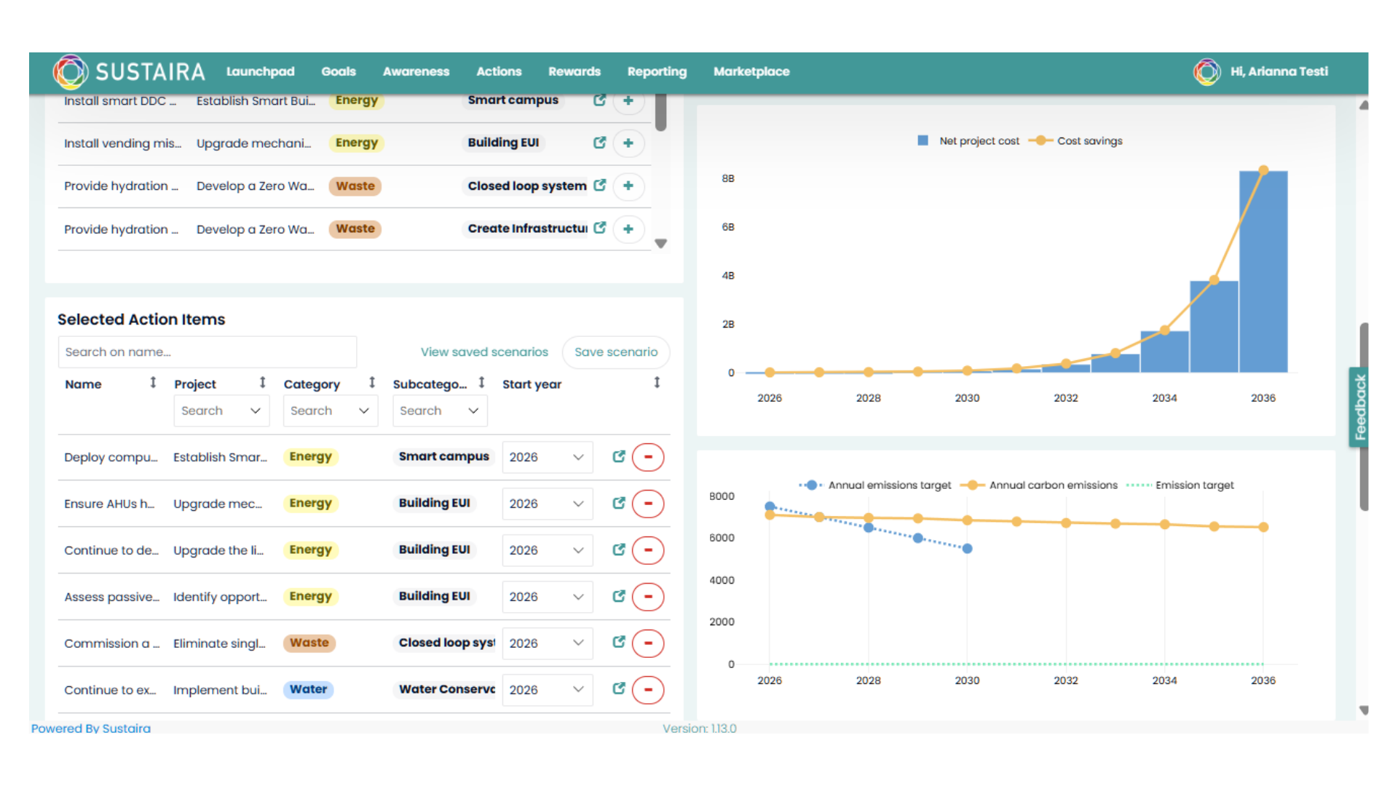Toggle Net project cost in chart legend

[968, 140]
